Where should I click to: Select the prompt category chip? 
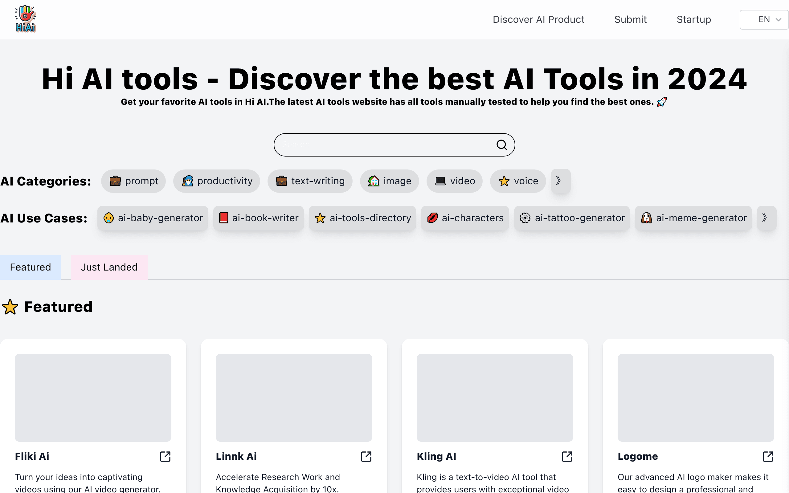[133, 181]
